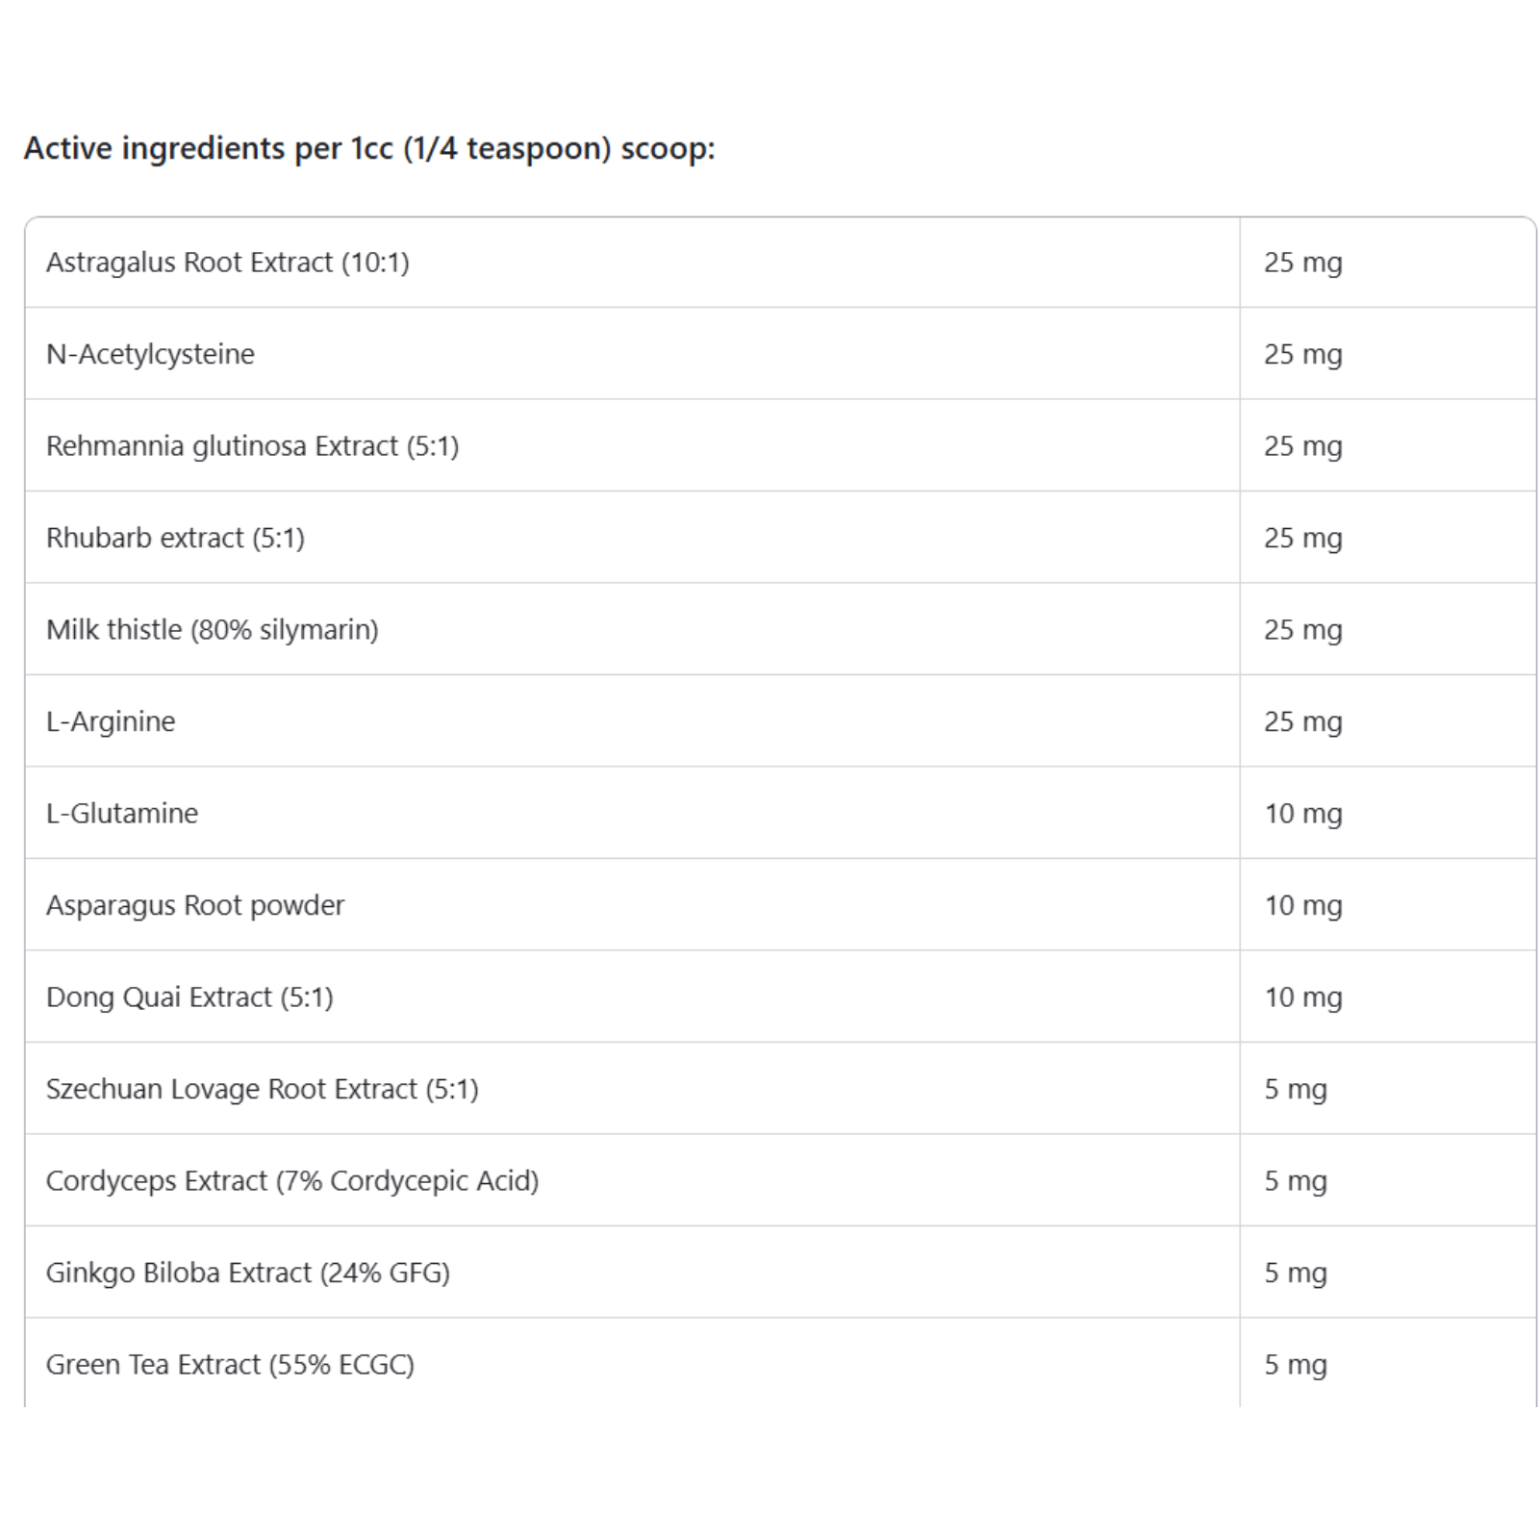This screenshot has height=1539, width=1539.
Task: Click the 10 mg amount for Dong Quai
Action: coord(1302,997)
